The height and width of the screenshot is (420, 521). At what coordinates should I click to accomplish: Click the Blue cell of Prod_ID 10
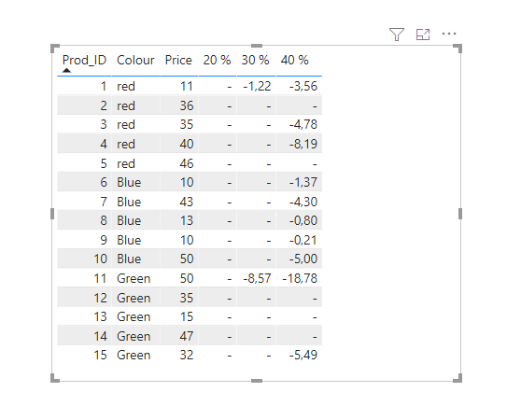[129, 259]
